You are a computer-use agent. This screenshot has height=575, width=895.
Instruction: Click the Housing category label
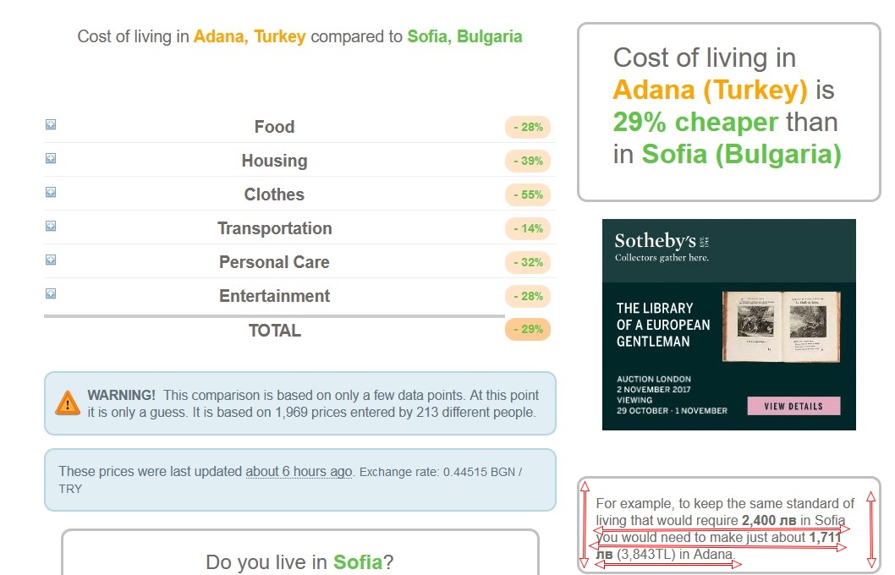click(x=274, y=161)
